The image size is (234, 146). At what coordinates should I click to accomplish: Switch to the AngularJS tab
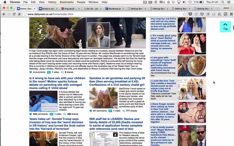pyautogui.click(x=70, y=9)
